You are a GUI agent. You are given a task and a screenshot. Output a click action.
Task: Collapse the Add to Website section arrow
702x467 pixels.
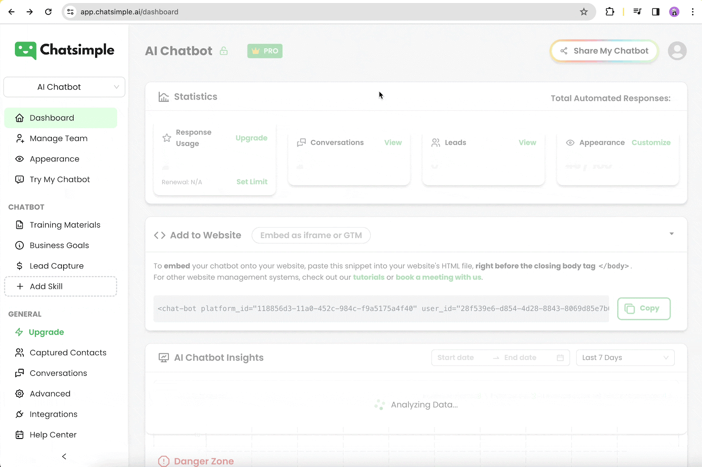coord(671,234)
